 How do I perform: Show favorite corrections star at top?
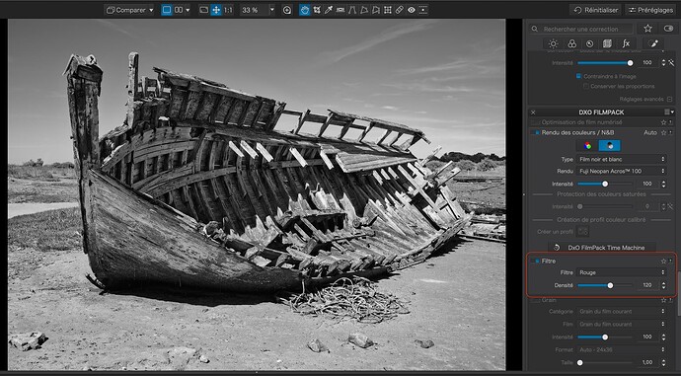tap(647, 29)
